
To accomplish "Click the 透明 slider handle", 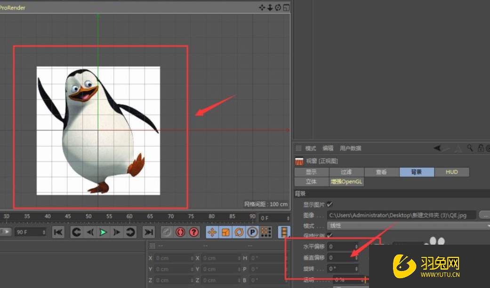I will point(365,280).
